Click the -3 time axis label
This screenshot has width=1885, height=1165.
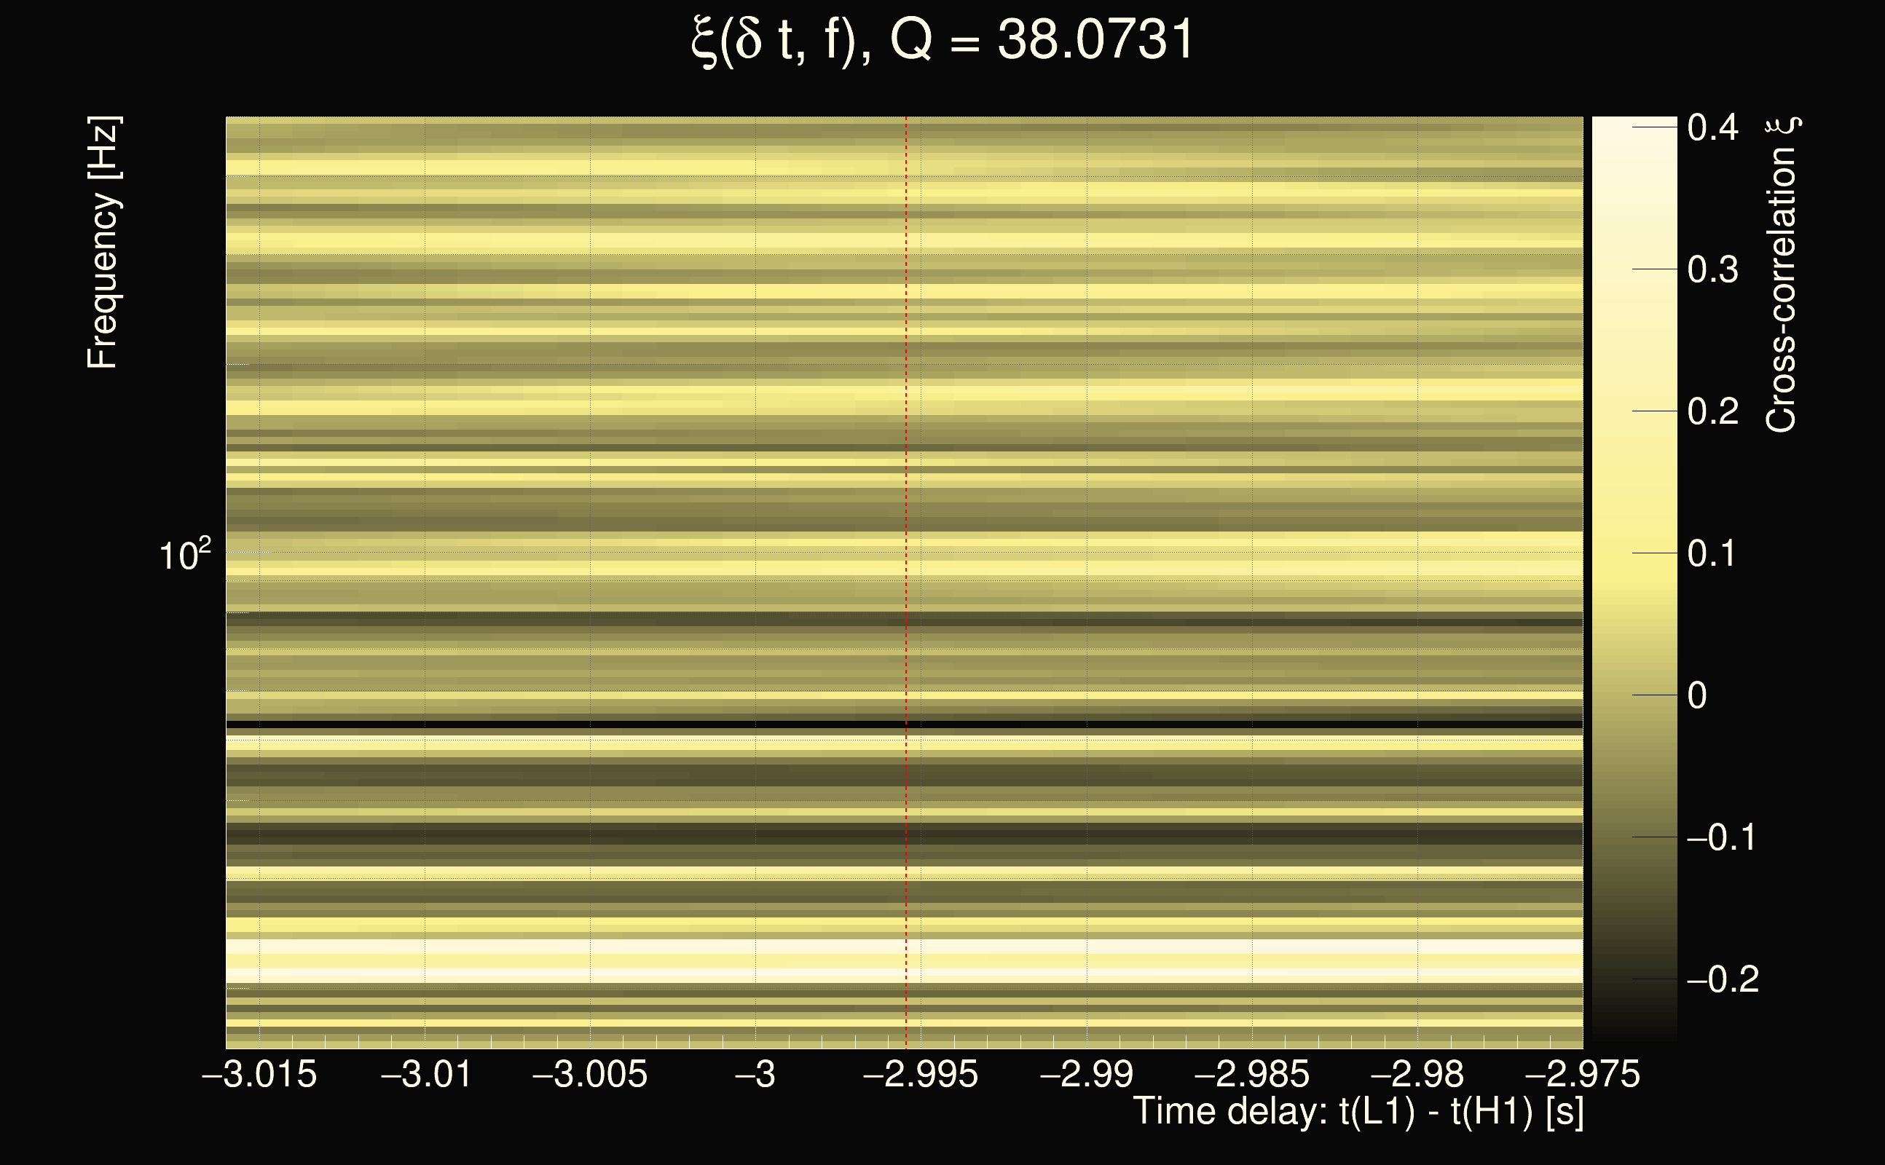pos(755,1074)
